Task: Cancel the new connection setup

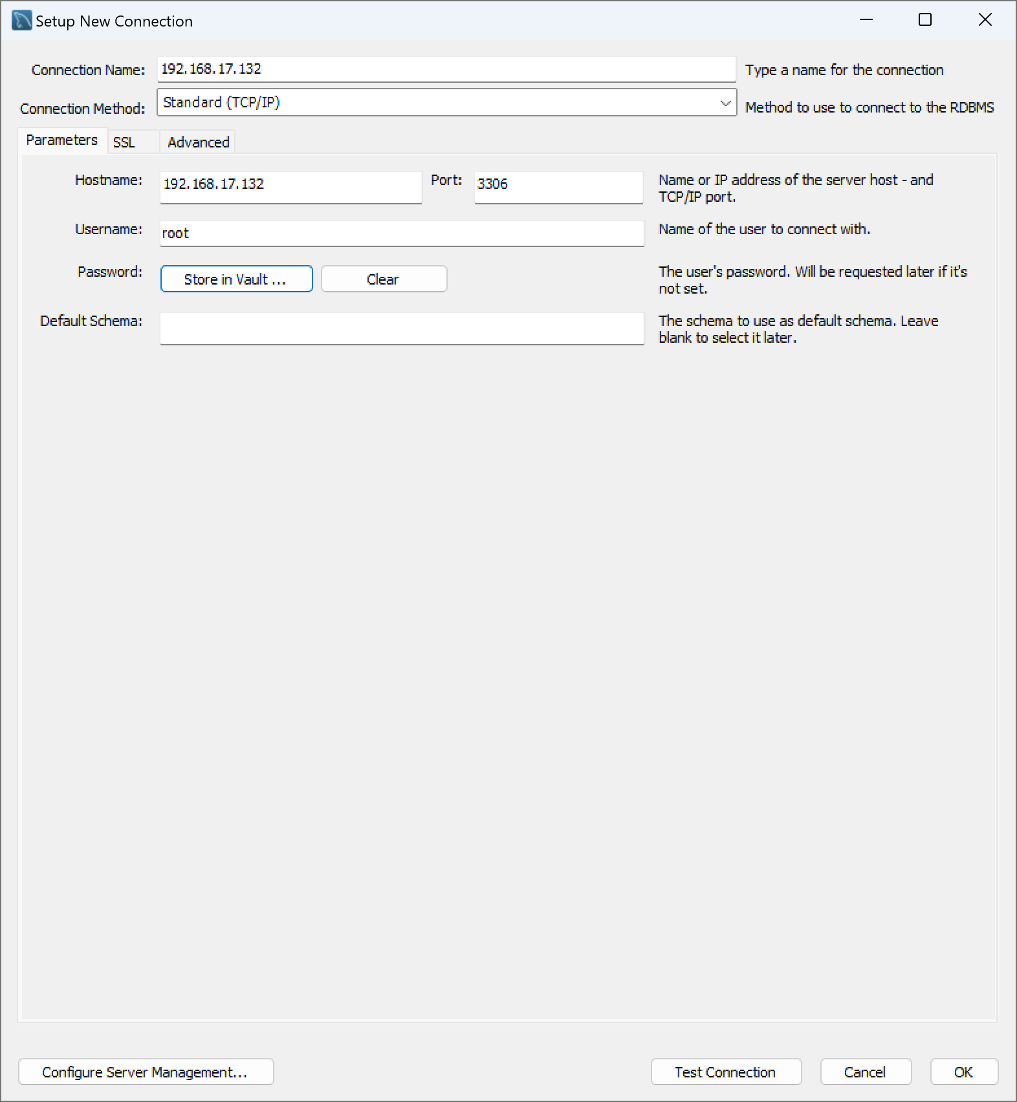Action: (x=866, y=1072)
